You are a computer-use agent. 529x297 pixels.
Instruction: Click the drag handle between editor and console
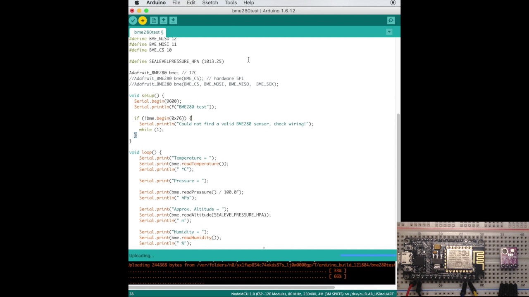pyautogui.click(x=264, y=248)
